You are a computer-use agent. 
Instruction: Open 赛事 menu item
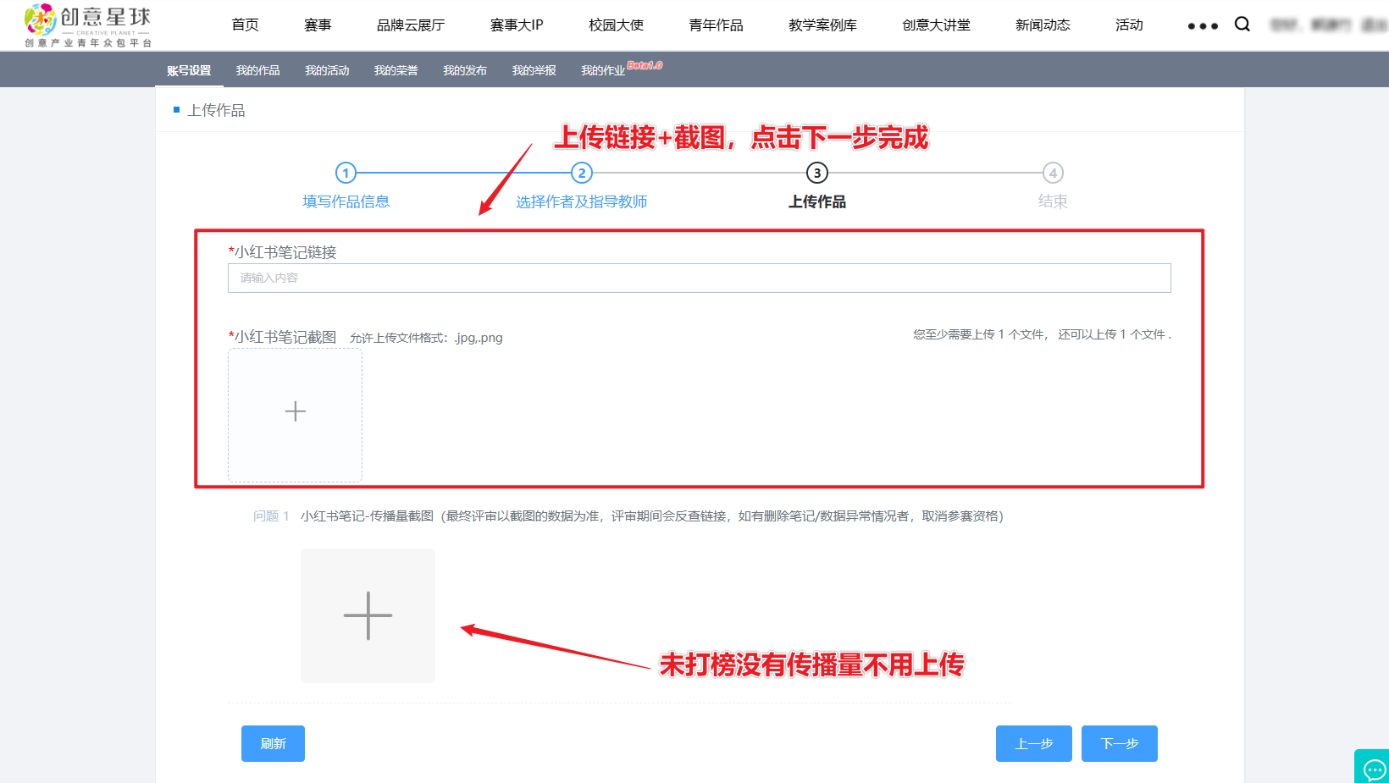(318, 25)
